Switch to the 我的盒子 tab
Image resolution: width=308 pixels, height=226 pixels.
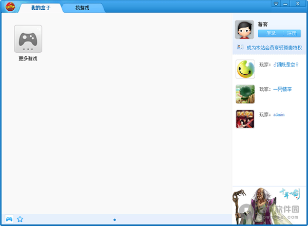tap(41, 8)
